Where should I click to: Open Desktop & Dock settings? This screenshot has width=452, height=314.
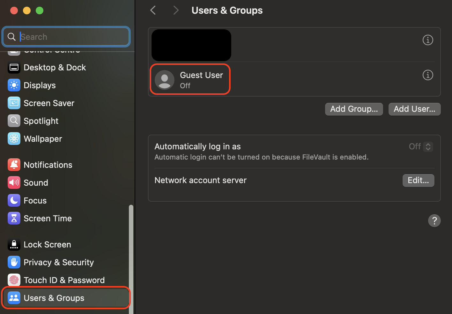click(55, 67)
